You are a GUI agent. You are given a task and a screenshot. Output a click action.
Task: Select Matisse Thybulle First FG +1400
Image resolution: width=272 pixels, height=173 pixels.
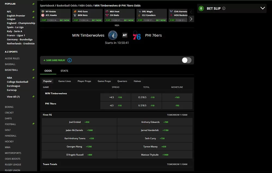click(x=155, y=154)
